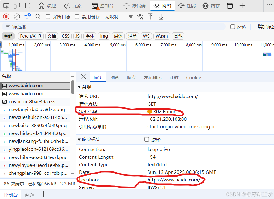Focus the 筛选器 filter input
The width and height of the screenshot is (274, 199).
point(114,26)
